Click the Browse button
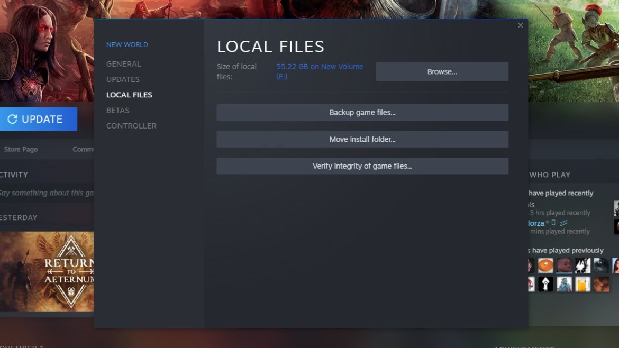 (x=442, y=72)
